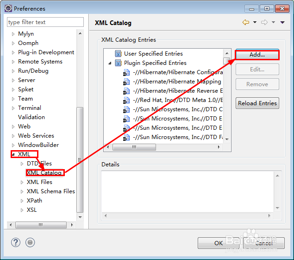
Task: Collapse the XML tree node
Action: [x=13, y=154]
